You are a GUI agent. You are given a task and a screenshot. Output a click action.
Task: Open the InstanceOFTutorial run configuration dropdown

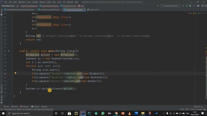pos(170,6)
